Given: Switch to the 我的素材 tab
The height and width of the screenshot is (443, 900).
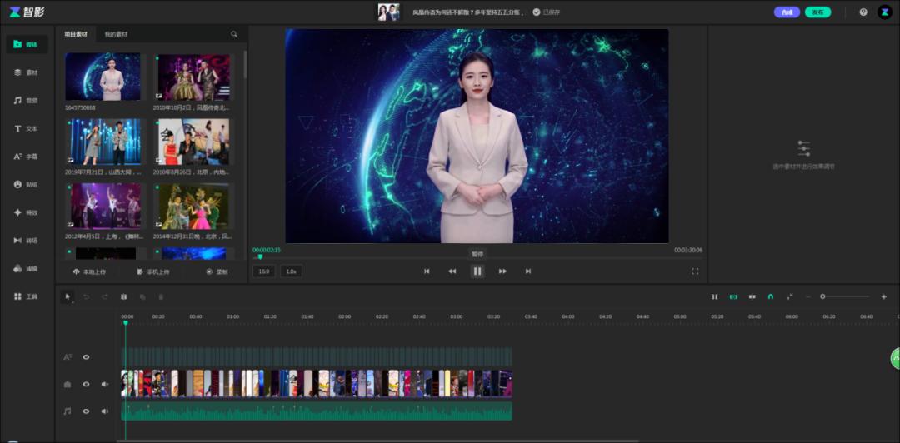Looking at the screenshot, I should tap(116, 34).
